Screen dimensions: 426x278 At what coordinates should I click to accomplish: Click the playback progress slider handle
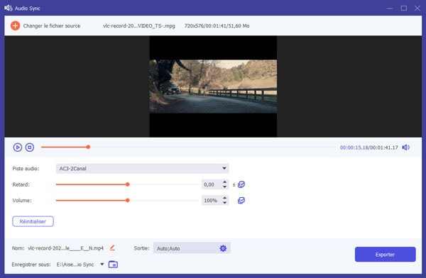tap(88, 147)
